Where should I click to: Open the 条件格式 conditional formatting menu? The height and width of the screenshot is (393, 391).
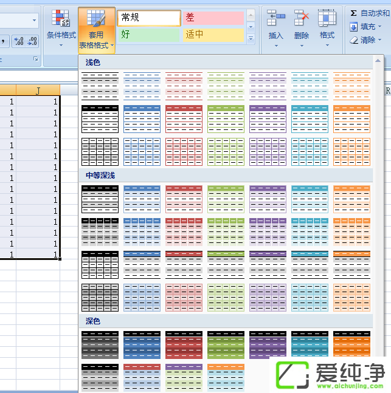(61, 28)
